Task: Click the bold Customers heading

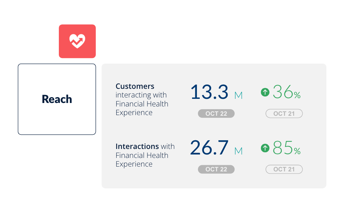Action: click(135, 86)
